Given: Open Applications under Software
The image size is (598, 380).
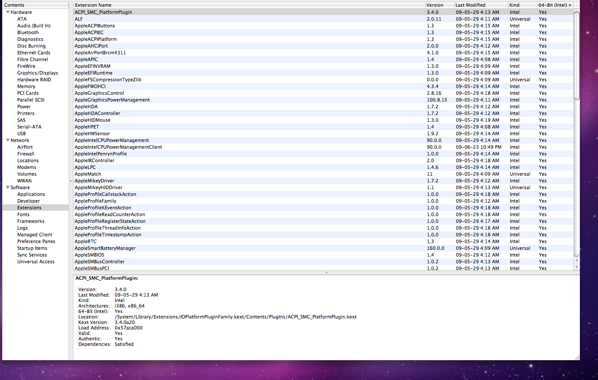Looking at the screenshot, I should pos(31,194).
